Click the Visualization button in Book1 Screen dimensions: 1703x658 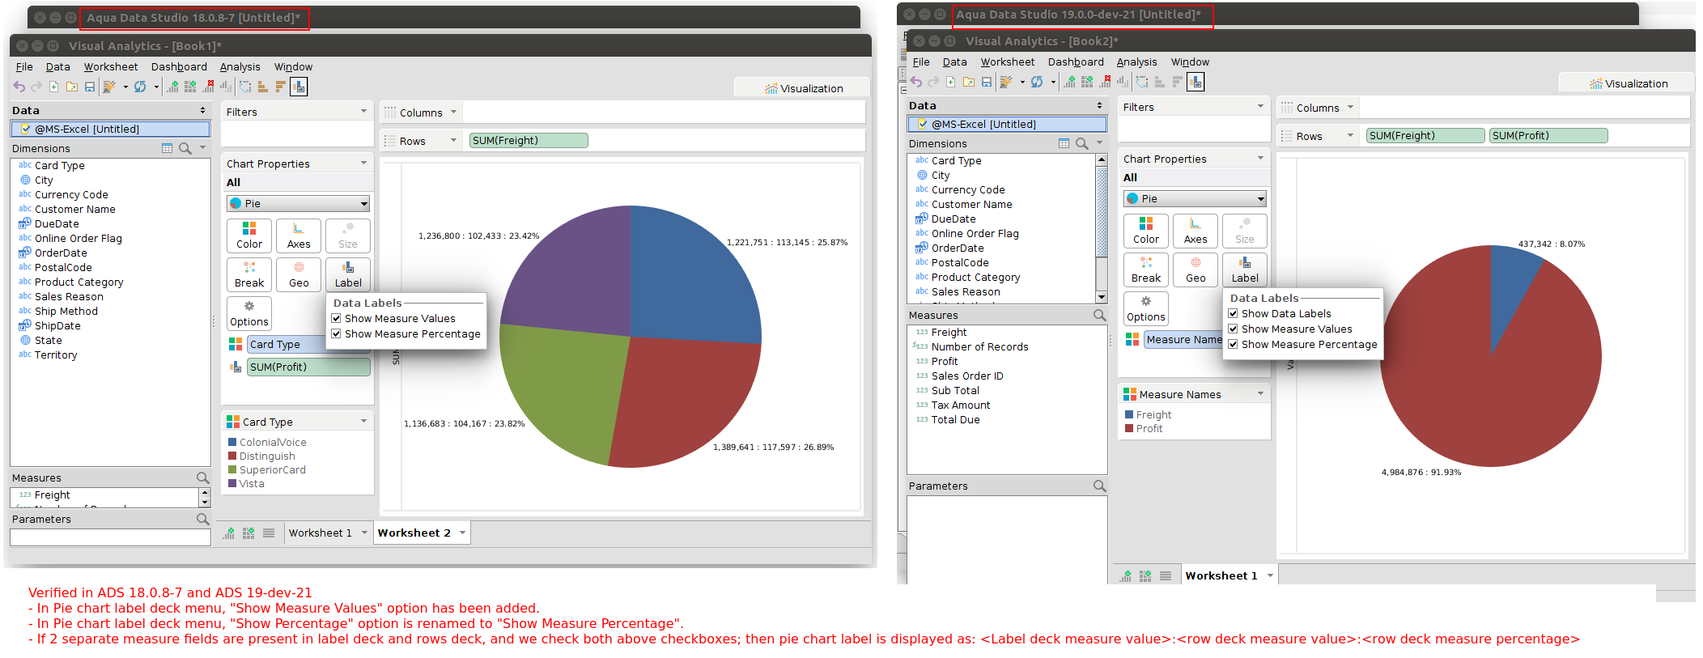tap(803, 88)
